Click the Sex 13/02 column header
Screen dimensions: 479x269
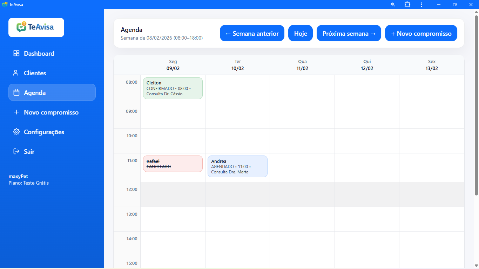pos(432,65)
